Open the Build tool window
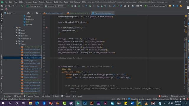The image size is (189, 106). click(x=56, y=96)
